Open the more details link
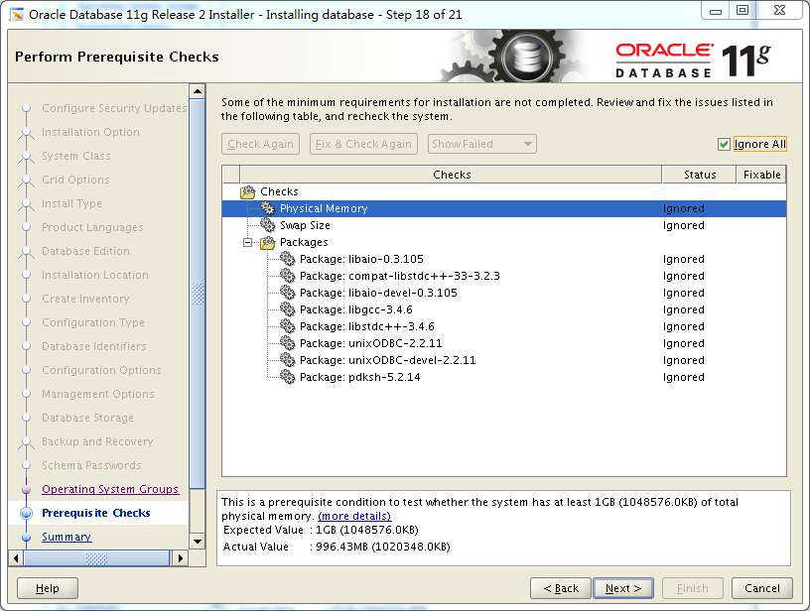Viewport: 810px width, 611px height. (x=354, y=516)
